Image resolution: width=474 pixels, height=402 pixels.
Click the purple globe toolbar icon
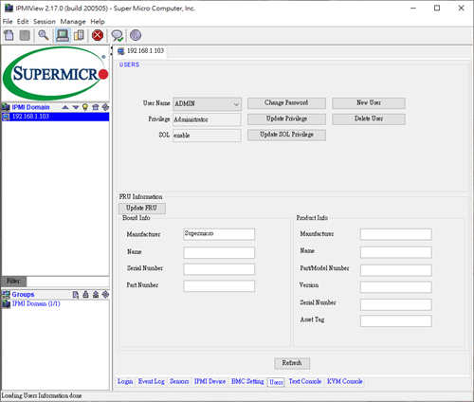pyautogui.click(x=136, y=35)
